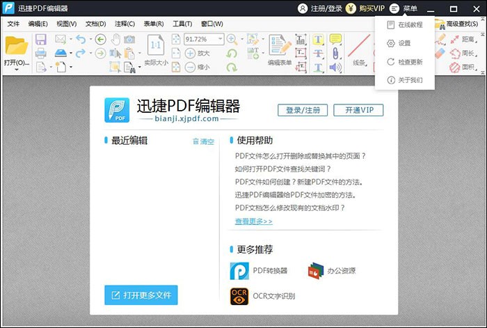487x328 pixels.
Task: Expand the redo history dropdown arrow
Action: pos(90,53)
